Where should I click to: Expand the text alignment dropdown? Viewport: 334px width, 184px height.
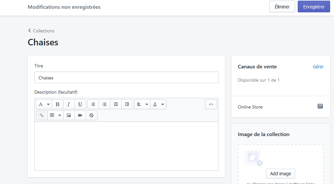[x=142, y=104]
